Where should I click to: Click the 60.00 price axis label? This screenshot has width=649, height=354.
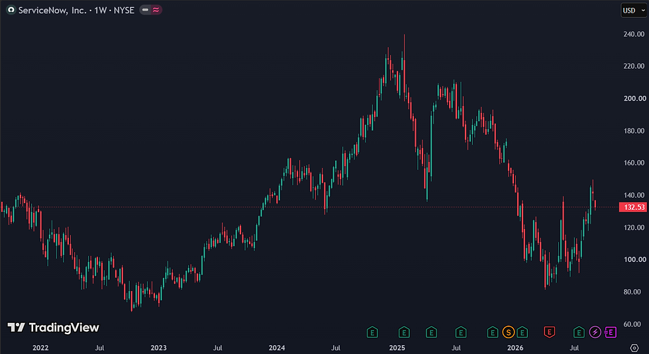[x=634, y=324]
